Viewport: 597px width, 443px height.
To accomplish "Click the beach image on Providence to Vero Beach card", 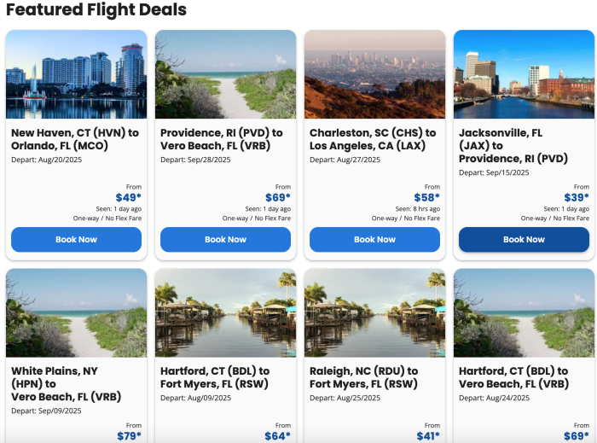I will 225,75.
